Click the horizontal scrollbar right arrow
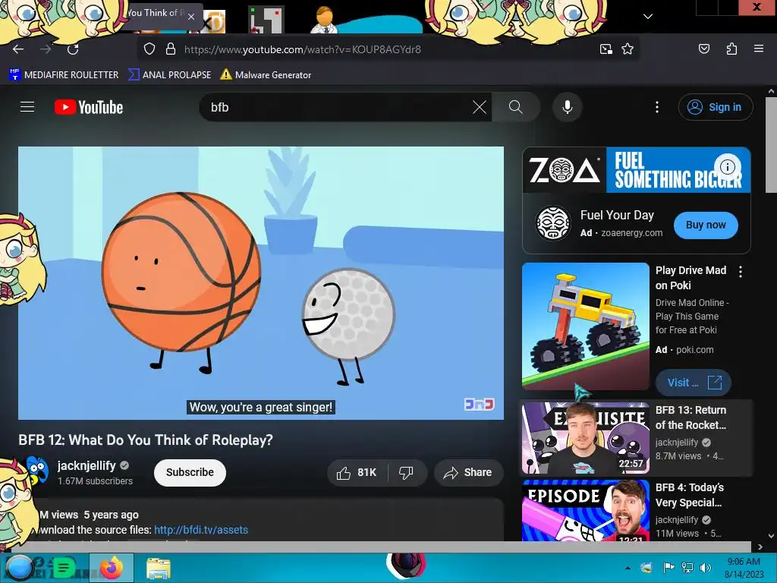This screenshot has height=583, width=777. 760,547
